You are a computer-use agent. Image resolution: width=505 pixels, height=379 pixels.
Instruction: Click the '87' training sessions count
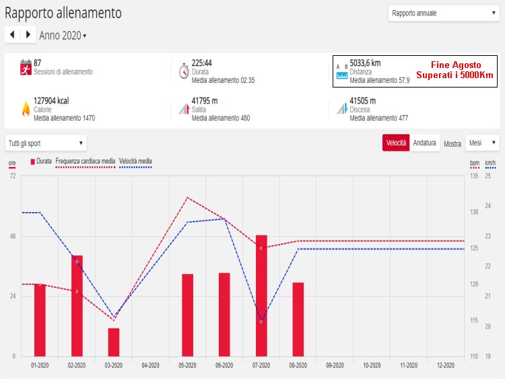37,63
